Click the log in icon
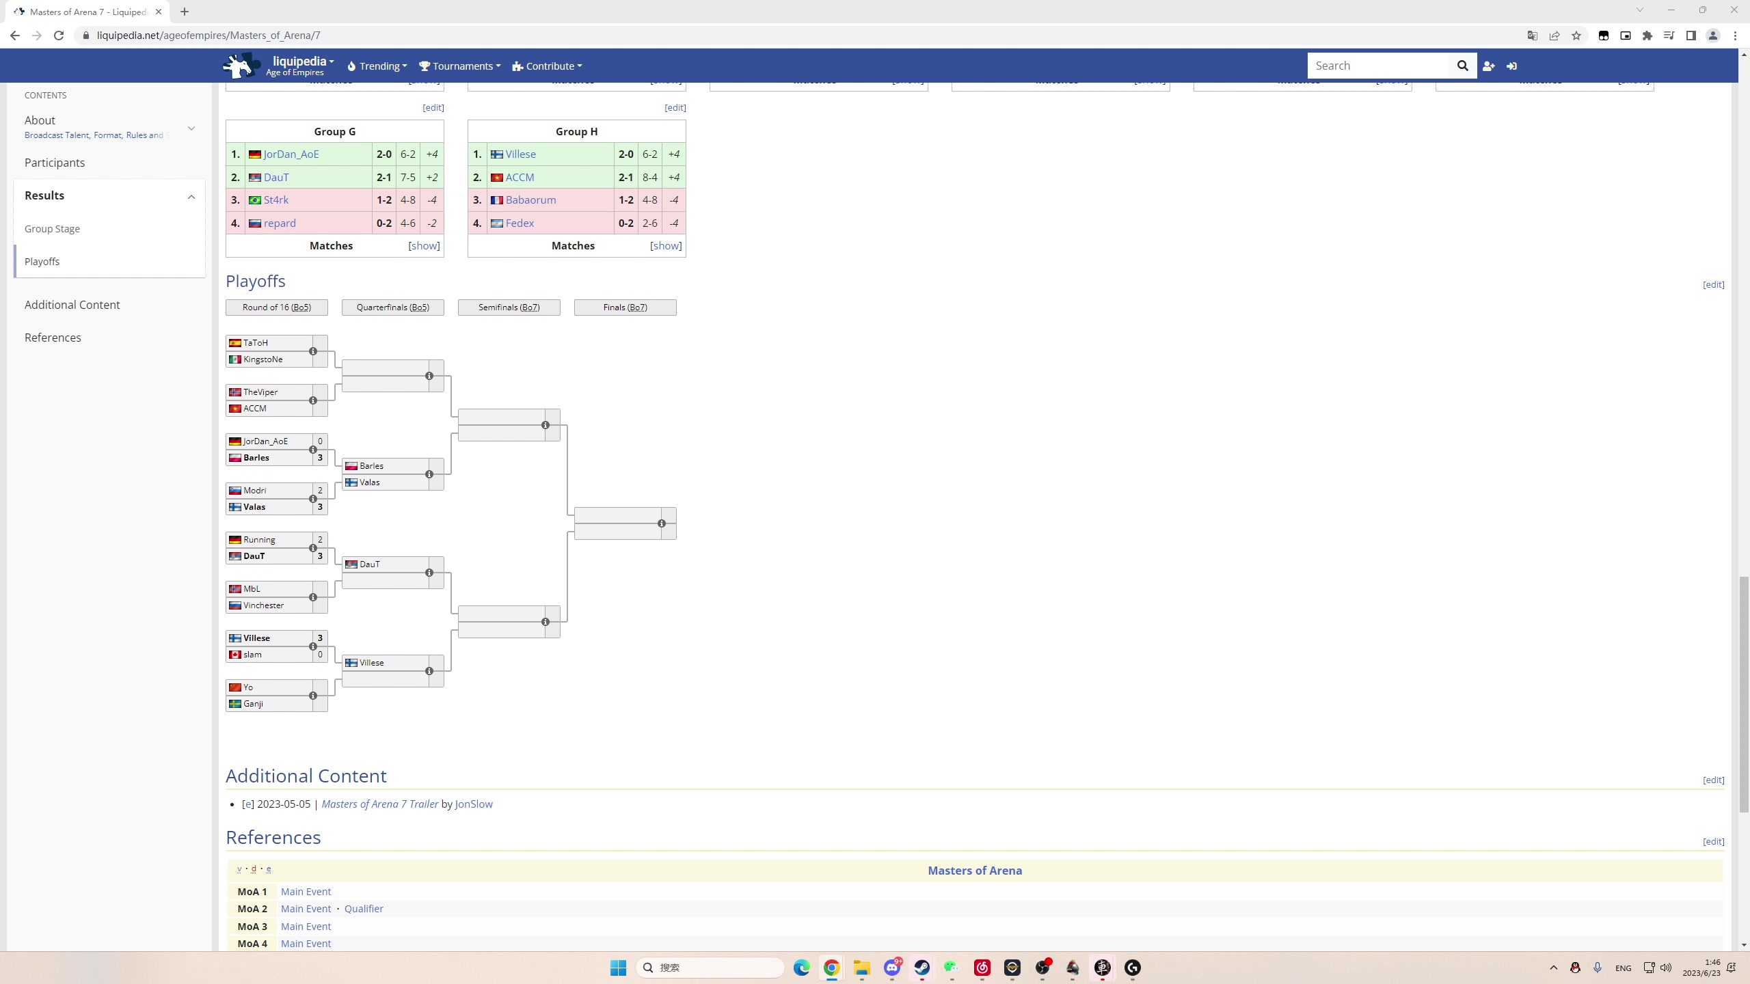 click(x=1511, y=66)
